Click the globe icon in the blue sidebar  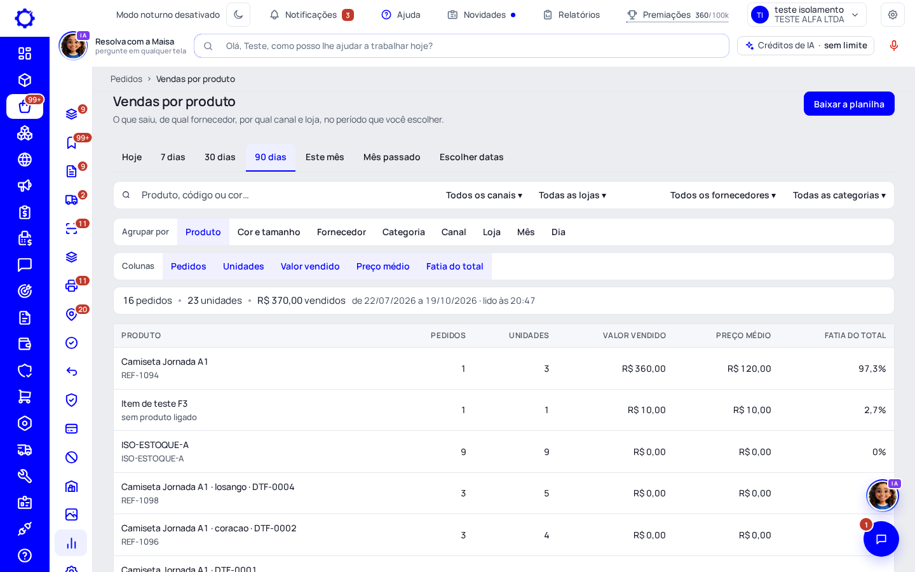(x=25, y=160)
